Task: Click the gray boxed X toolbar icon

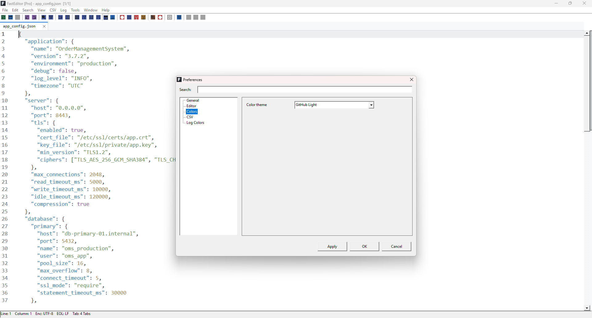Action: (170, 17)
